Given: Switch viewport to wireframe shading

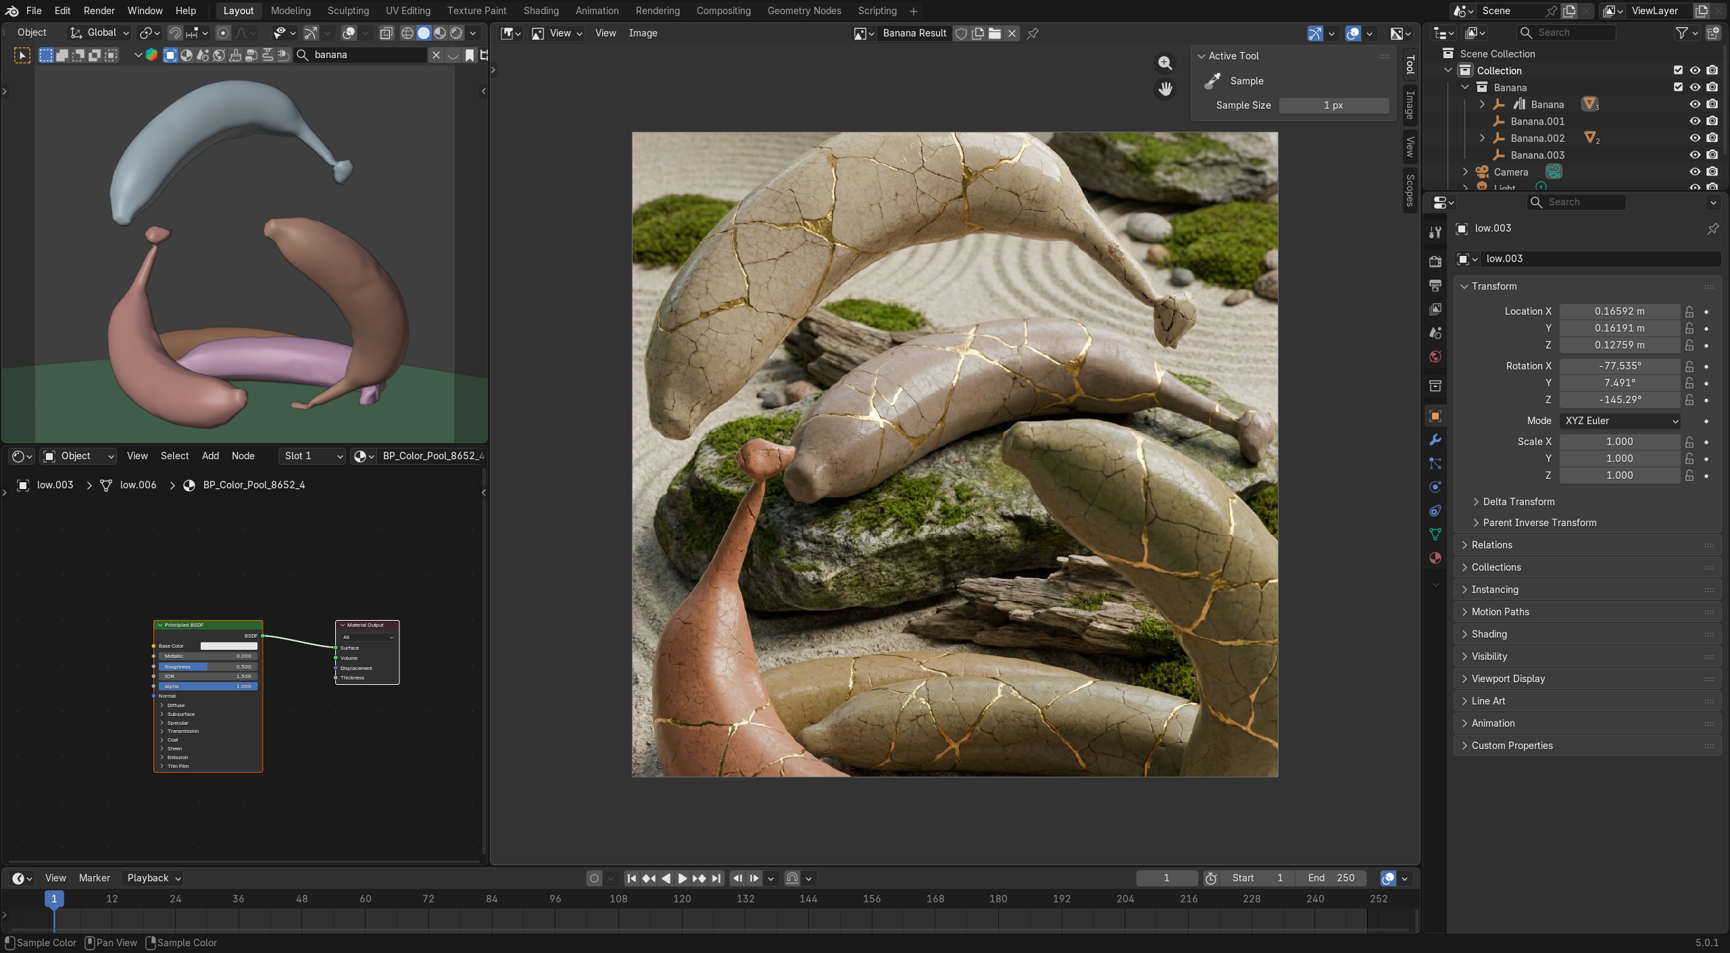Looking at the screenshot, I should 407,33.
